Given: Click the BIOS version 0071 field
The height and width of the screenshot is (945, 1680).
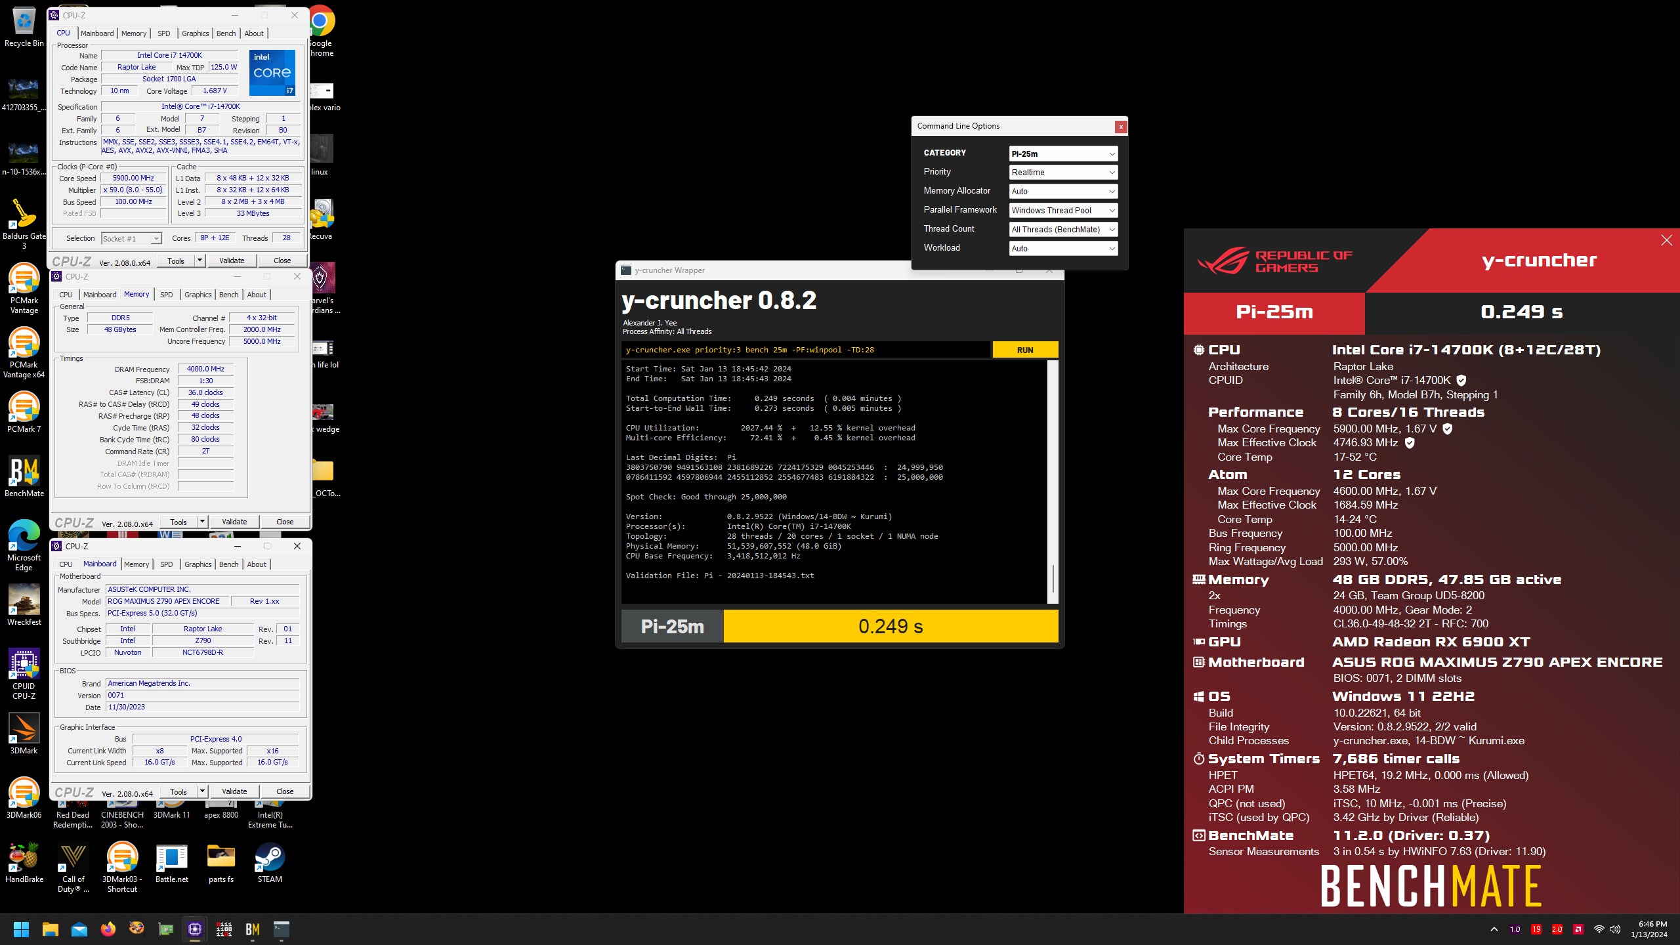Looking at the screenshot, I should coord(202,695).
